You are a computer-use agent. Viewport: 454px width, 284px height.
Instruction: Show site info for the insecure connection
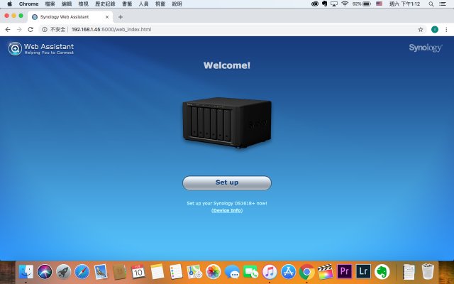(45, 29)
